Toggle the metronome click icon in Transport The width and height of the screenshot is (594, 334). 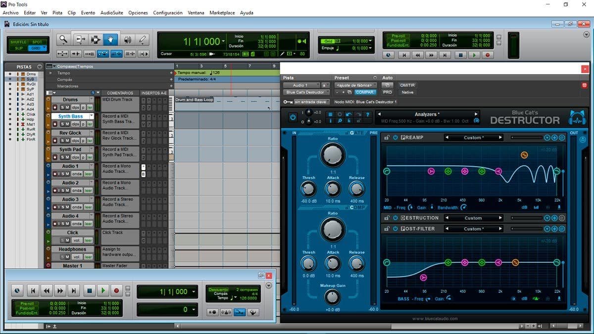(226, 312)
